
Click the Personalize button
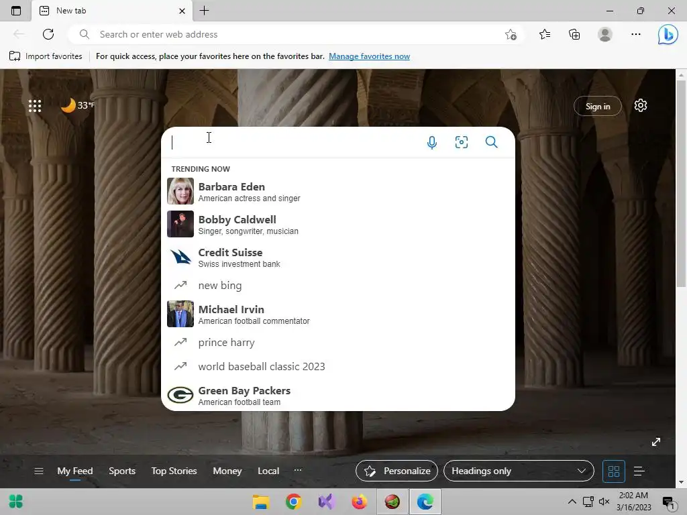(397, 471)
